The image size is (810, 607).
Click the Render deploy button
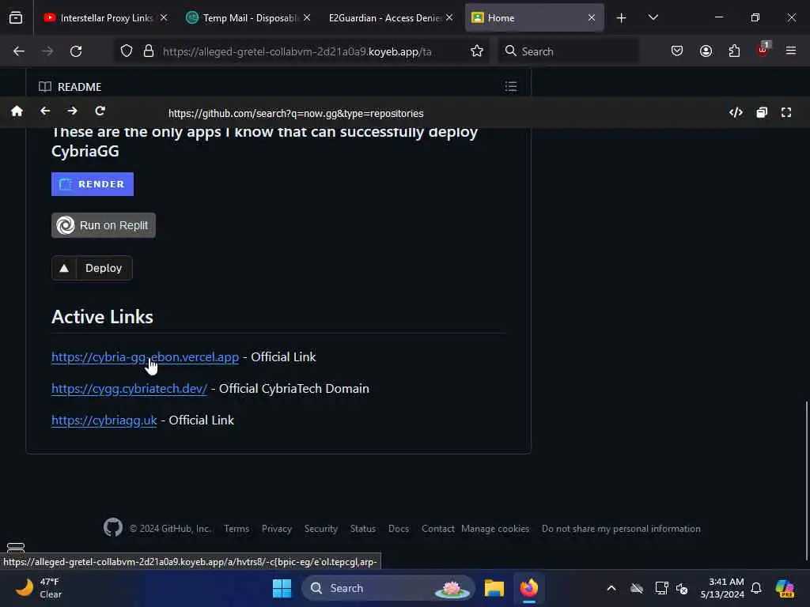click(x=93, y=184)
